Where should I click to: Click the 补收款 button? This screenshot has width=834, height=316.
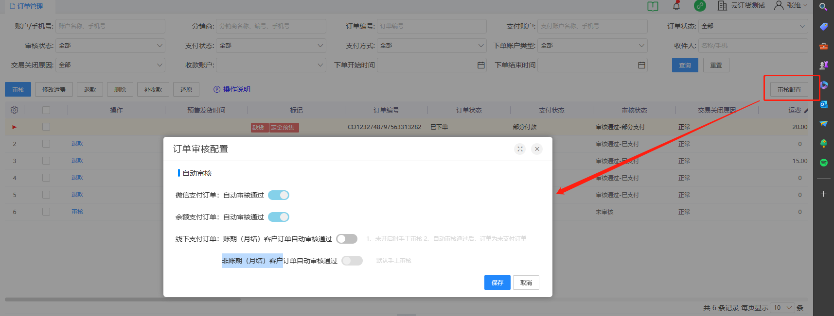tap(153, 89)
